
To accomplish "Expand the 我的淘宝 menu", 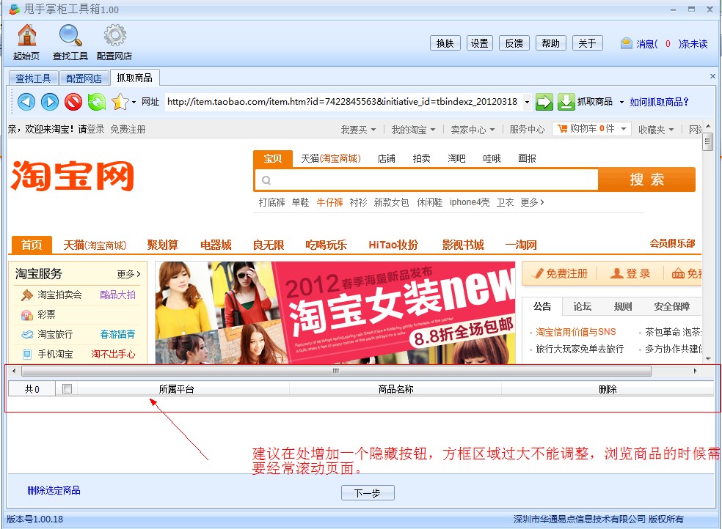I will (413, 130).
